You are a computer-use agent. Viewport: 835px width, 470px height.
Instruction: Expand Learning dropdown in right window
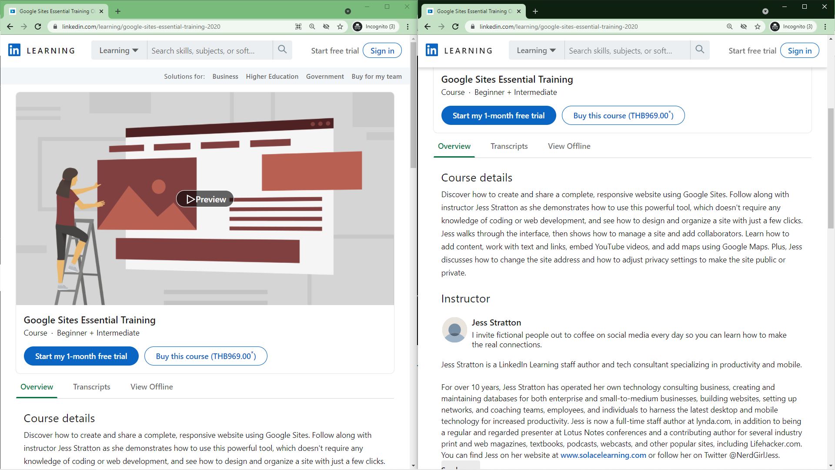coord(536,50)
